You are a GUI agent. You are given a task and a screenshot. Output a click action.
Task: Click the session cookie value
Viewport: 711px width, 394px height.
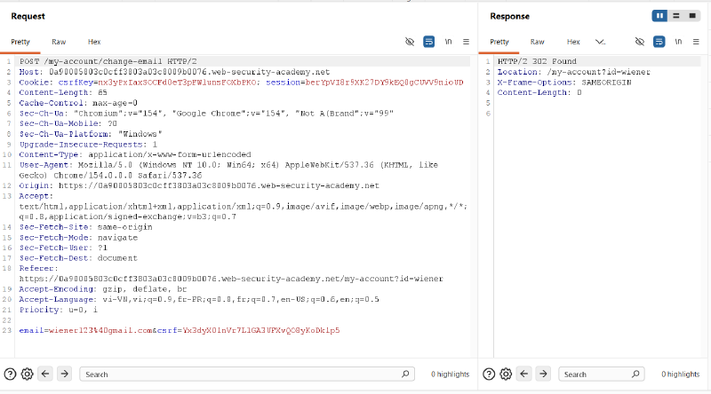tap(385, 82)
